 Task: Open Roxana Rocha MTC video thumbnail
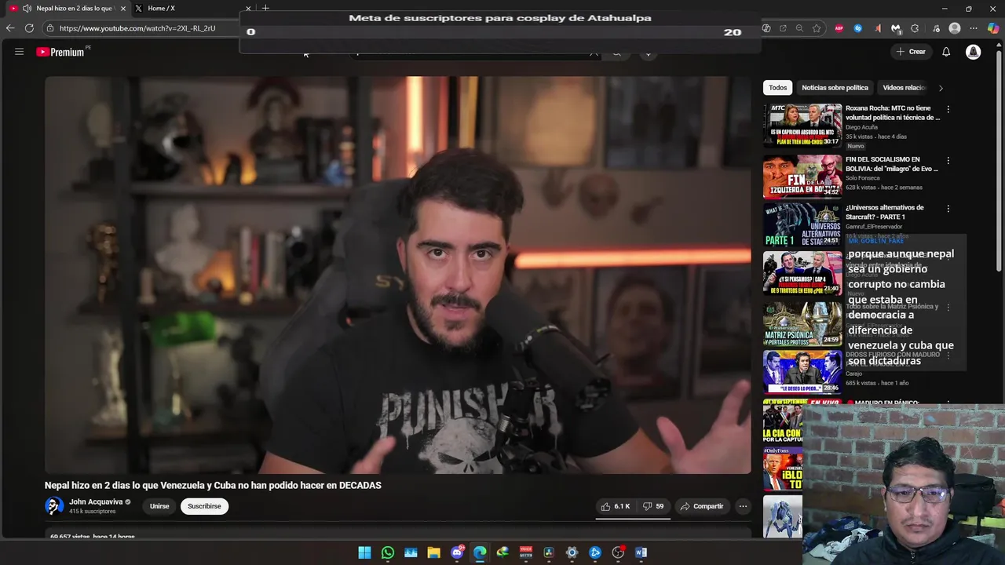[802, 126]
